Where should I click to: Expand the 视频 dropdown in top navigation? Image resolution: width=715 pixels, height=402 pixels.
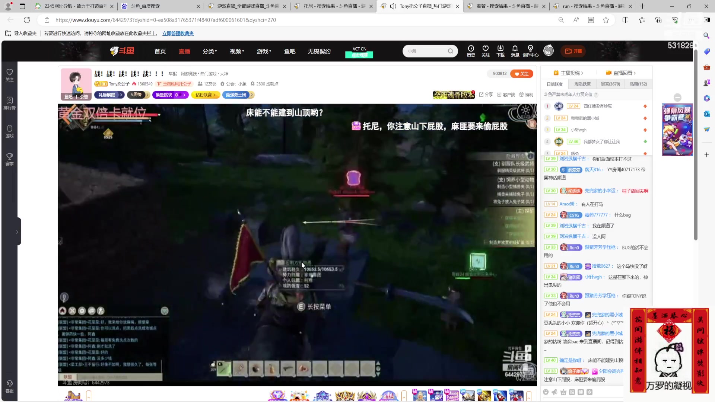pos(236,51)
